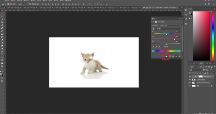
Task: Select the Quick Selection tool
Action: pos(2,19)
